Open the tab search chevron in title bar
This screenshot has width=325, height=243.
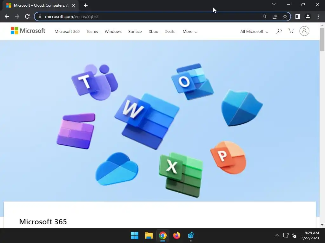(274, 4)
